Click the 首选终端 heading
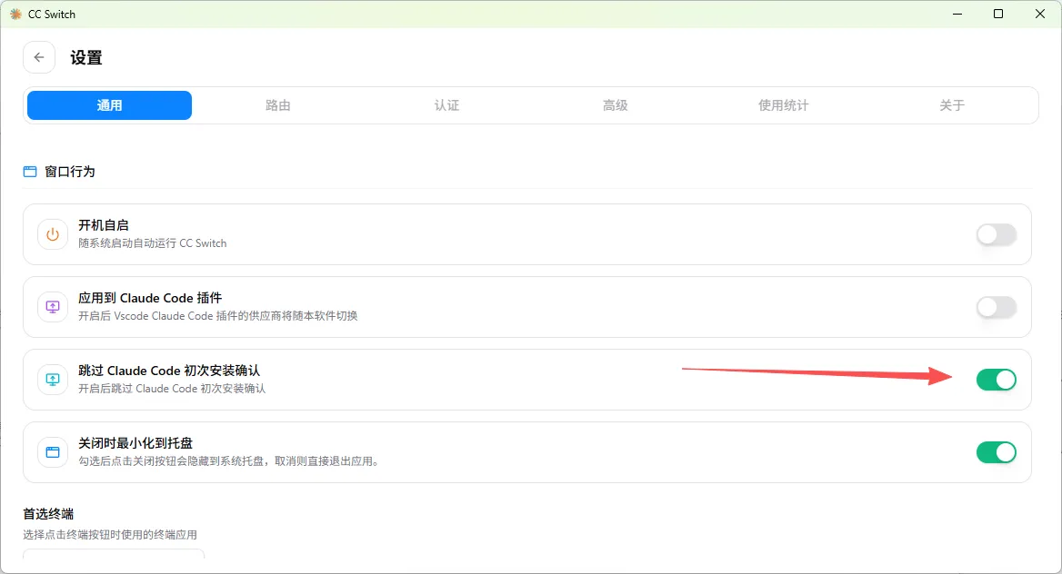The image size is (1062, 574). point(48,514)
